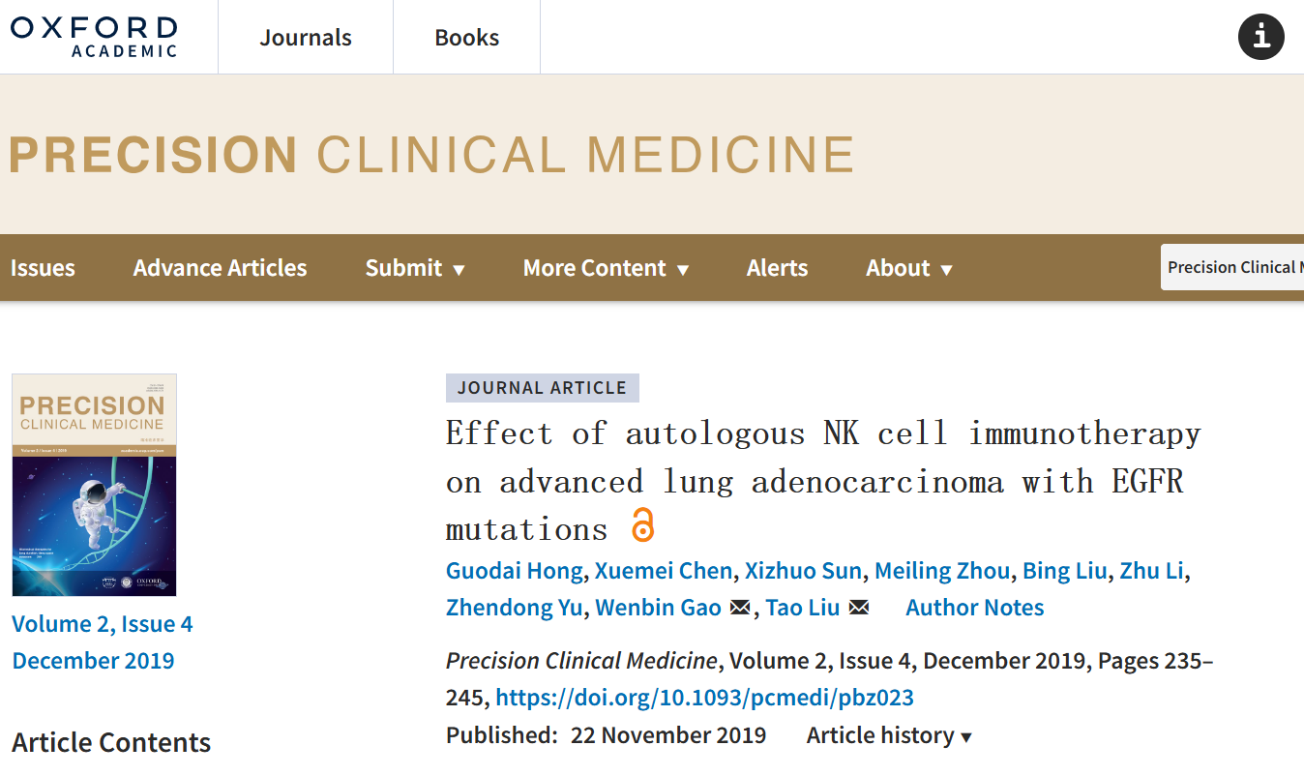
Task: Click the Oxford Academic logo
Action: tap(94, 37)
